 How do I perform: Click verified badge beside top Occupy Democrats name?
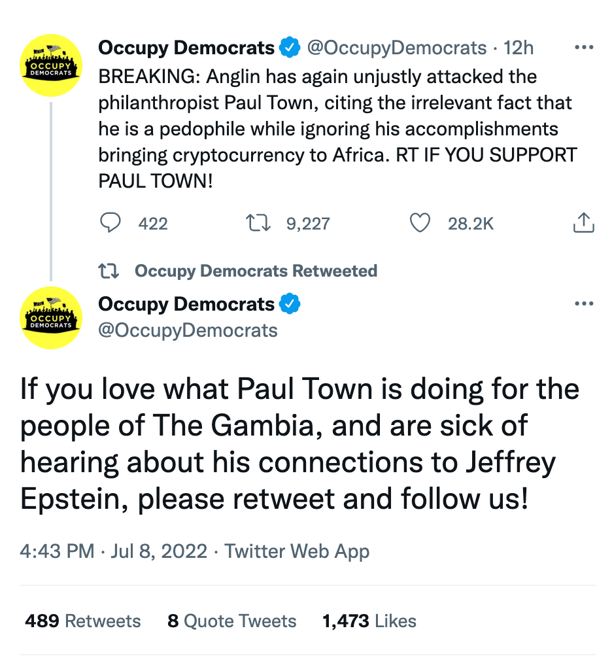(x=290, y=48)
